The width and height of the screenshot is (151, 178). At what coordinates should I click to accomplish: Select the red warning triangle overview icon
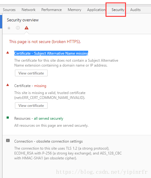pyautogui.click(x=27, y=28)
